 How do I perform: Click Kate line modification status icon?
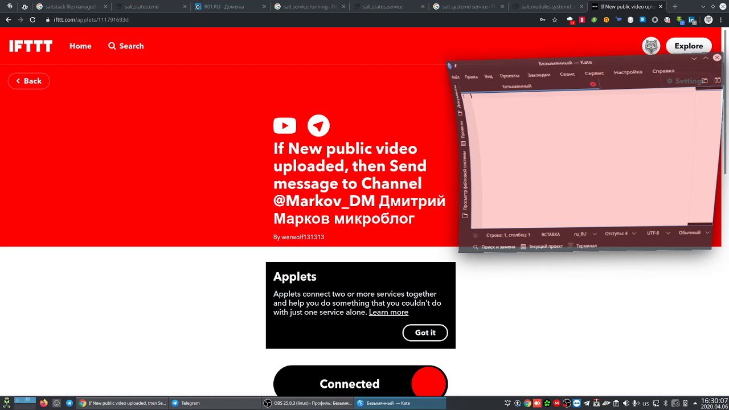coord(476,235)
